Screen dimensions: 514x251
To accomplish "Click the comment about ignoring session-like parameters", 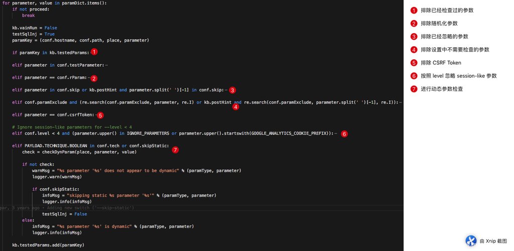I will [x=72, y=127].
